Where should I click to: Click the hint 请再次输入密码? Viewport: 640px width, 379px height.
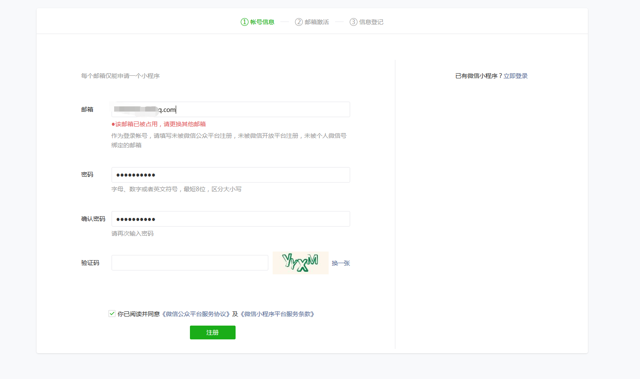click(133, 233)
